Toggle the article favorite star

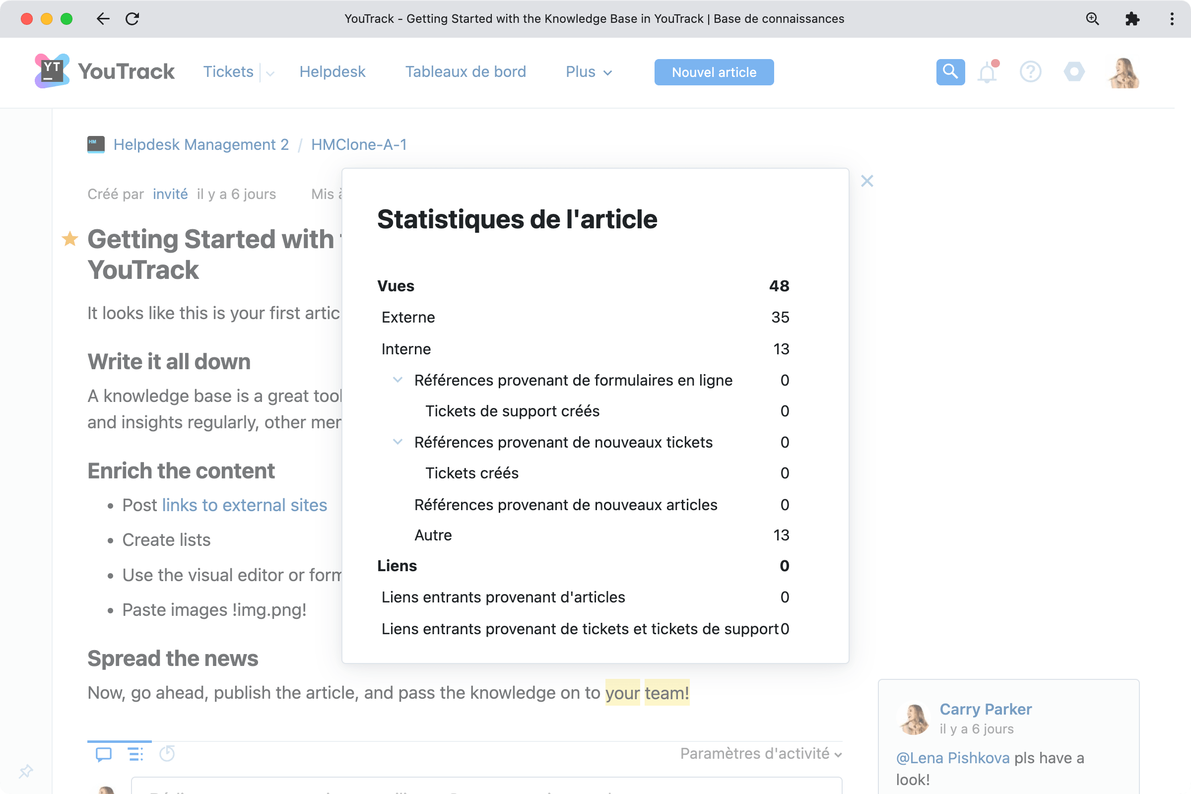coord(69,239)
